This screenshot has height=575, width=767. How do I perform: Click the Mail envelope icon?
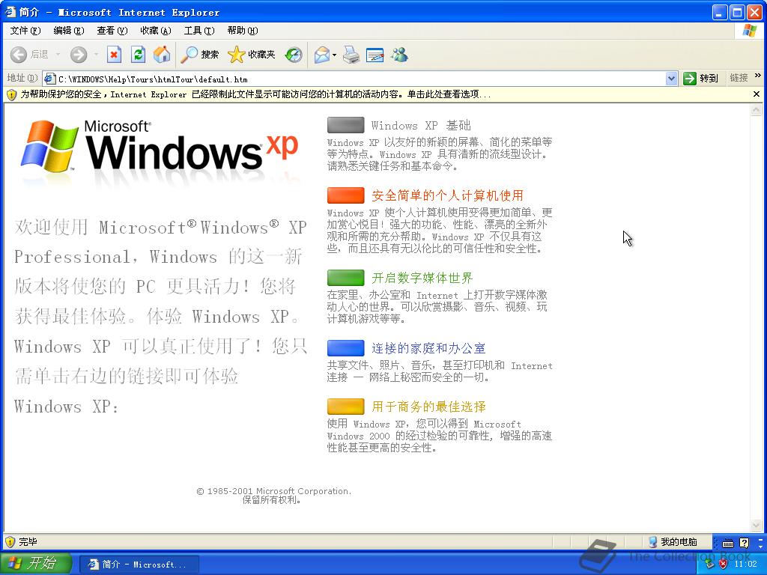(x=322, y=54)
